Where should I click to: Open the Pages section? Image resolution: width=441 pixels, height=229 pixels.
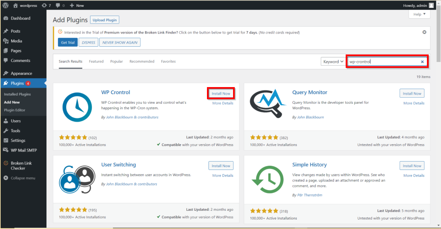click(x=23, y=51)
